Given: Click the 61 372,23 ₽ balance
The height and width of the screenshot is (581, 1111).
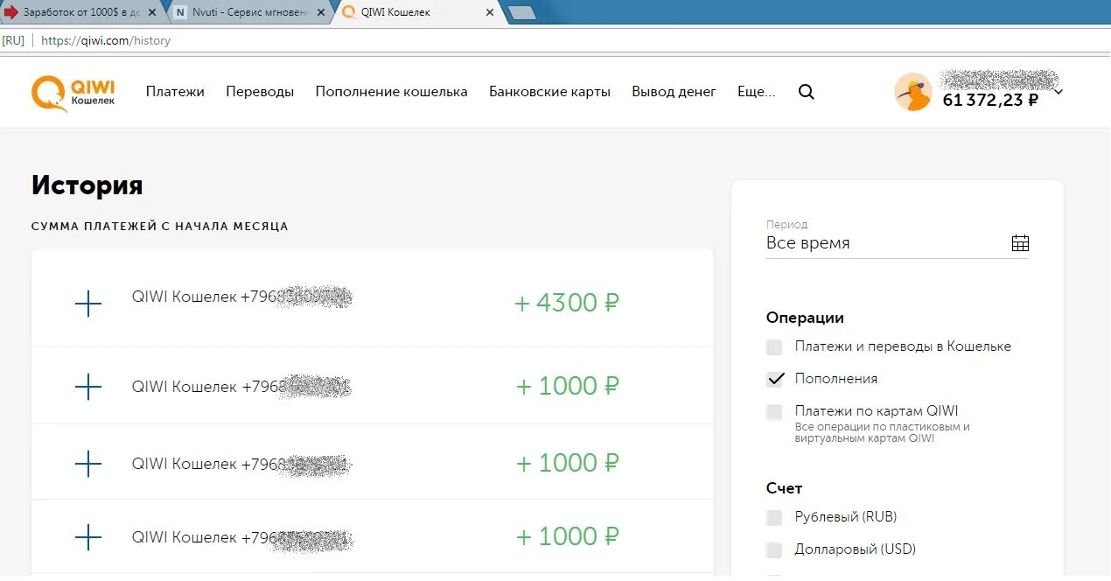Looking at the screenshot, I should pos(990,100).
